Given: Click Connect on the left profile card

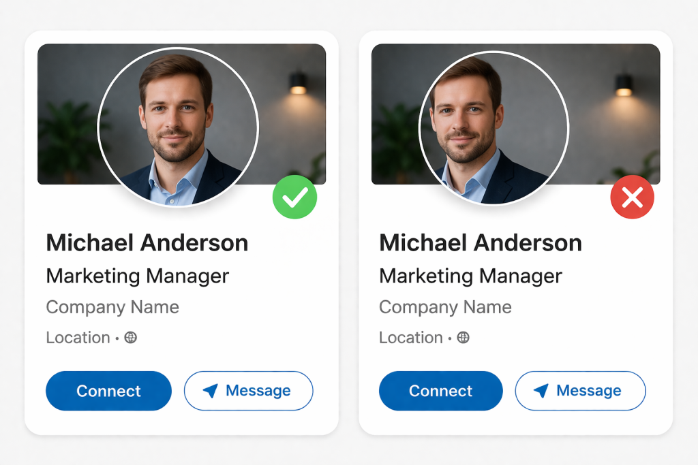Looking at the screenshot, I should pos(108,391).
